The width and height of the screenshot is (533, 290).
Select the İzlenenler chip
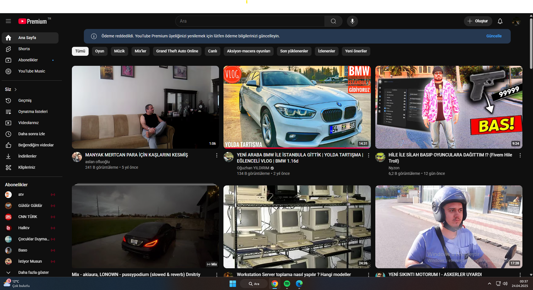point(327,51)
